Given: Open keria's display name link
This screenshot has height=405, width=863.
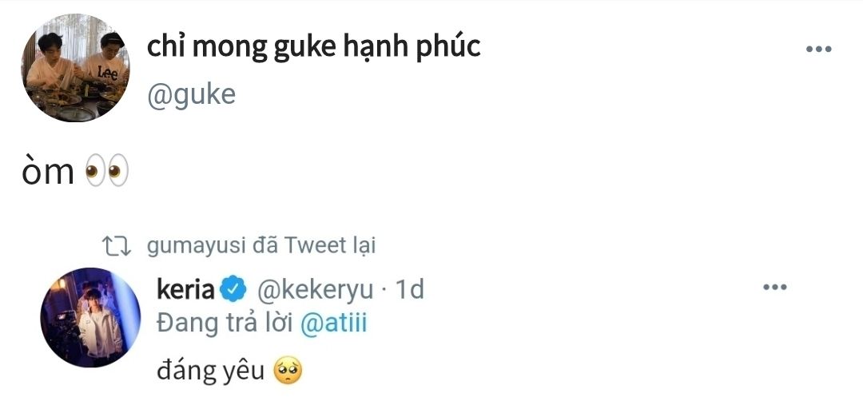Looking at the screenshot, I should (186, 289).
